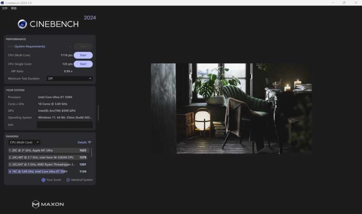Screen dimensions: 362x214
Task: Click the Windows 11 operating system value
Action: click(x=65, y=118)
